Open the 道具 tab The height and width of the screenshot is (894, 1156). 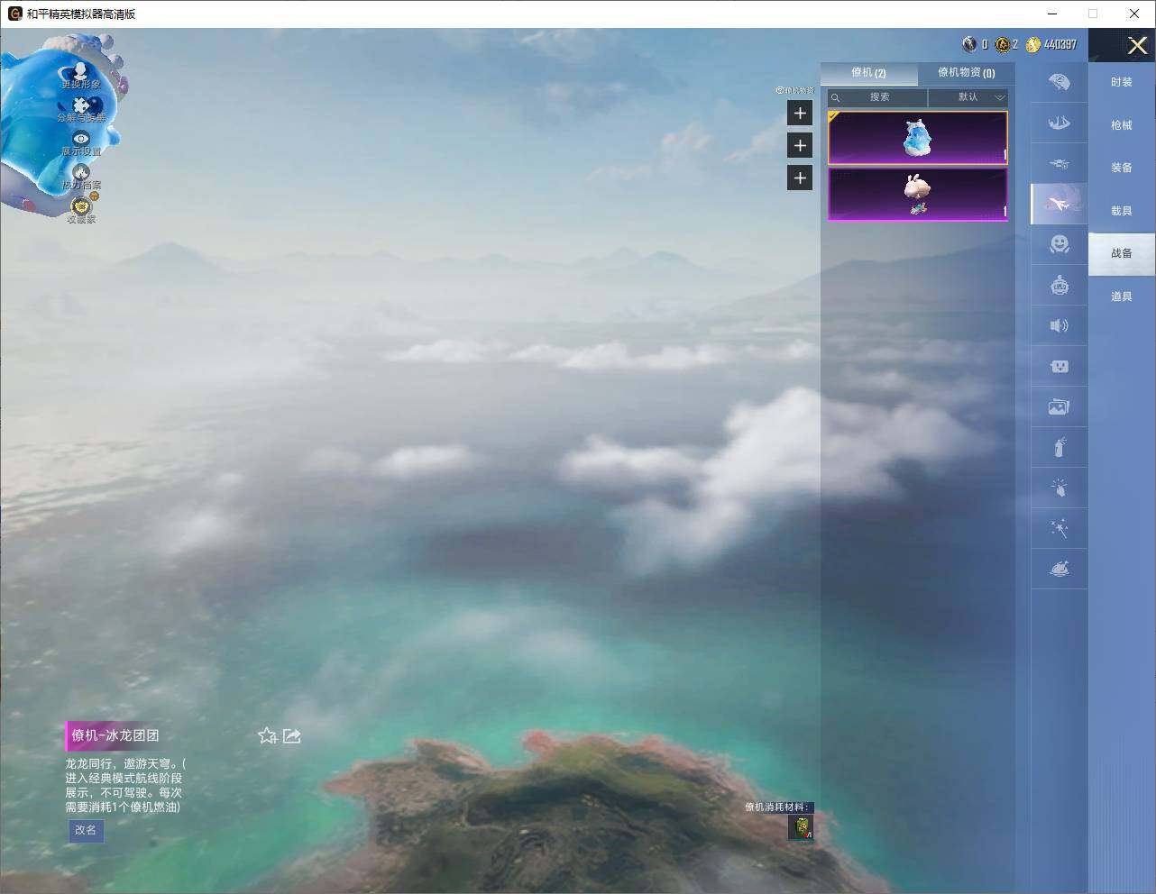[1122, 296]
